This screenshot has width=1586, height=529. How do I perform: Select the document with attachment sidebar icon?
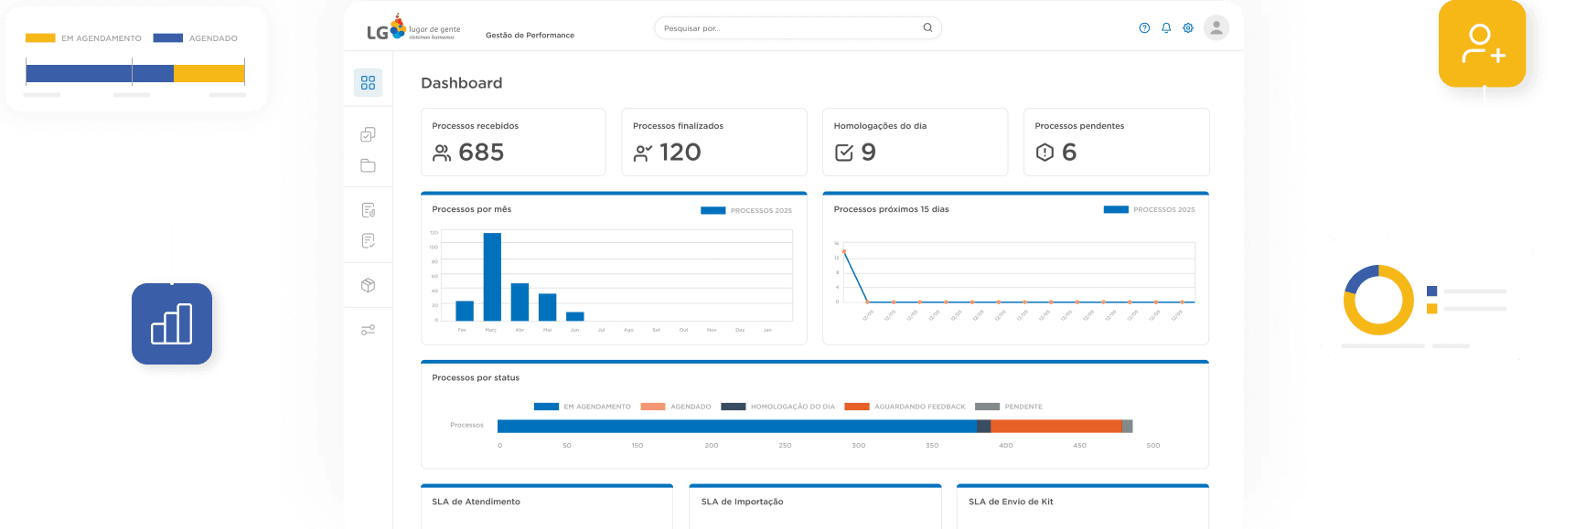[x=368, y=210]
